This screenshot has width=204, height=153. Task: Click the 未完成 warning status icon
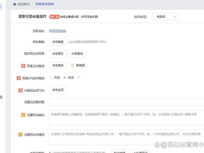click(72, 66)
